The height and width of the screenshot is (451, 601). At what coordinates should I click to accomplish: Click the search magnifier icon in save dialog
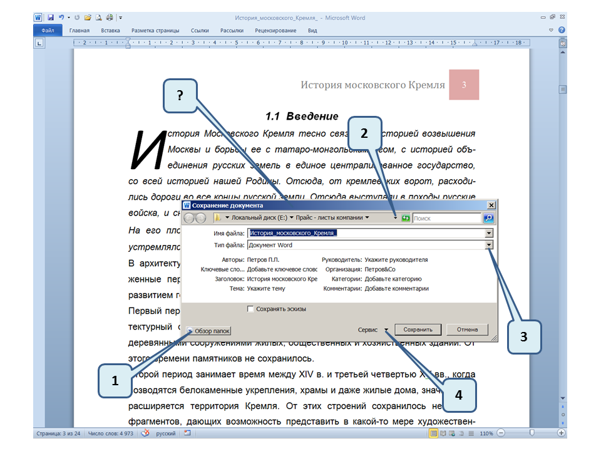(x=488, y=218)
